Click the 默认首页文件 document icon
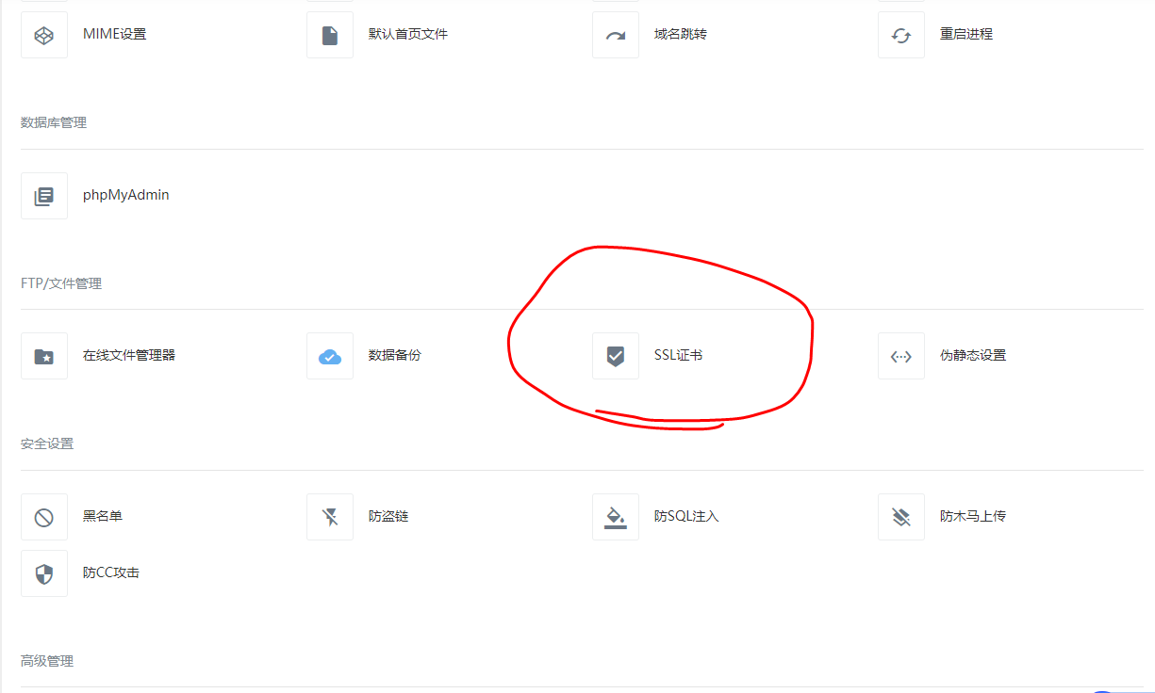1155x693 pixels. pos(330,35)
